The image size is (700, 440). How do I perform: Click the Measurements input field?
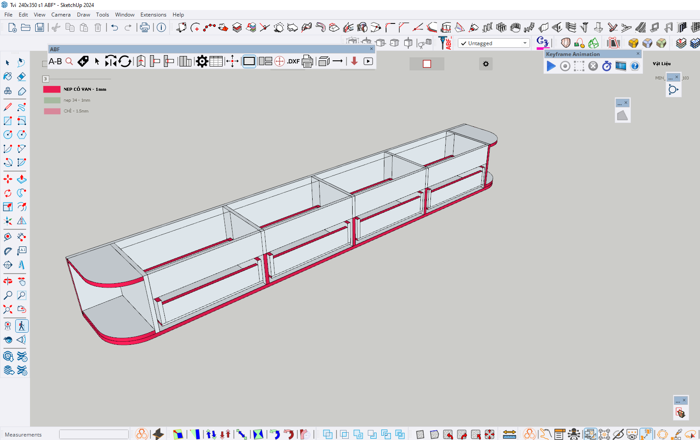click(94, 434)
